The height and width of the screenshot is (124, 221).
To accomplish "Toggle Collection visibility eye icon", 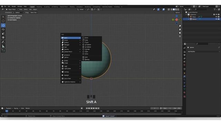I will click(217, 14).
